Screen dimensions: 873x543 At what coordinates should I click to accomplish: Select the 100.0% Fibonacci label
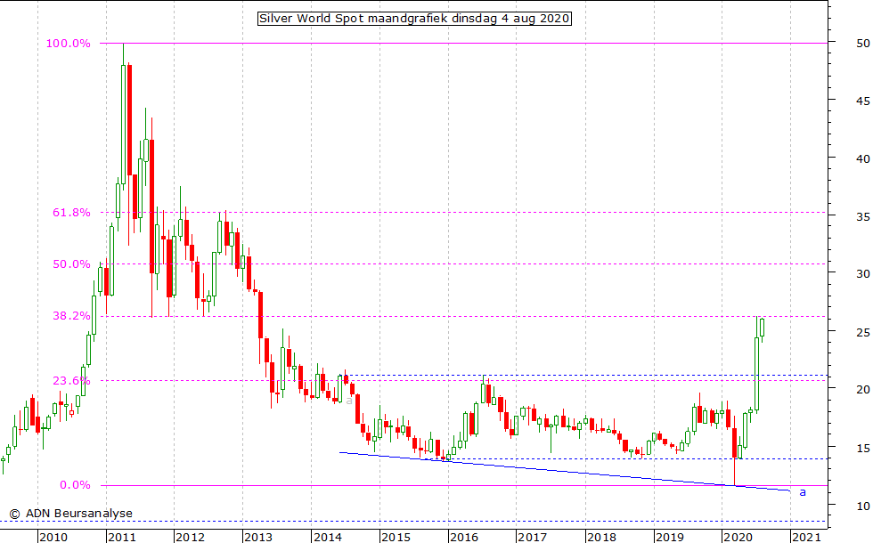click(68, 44)
